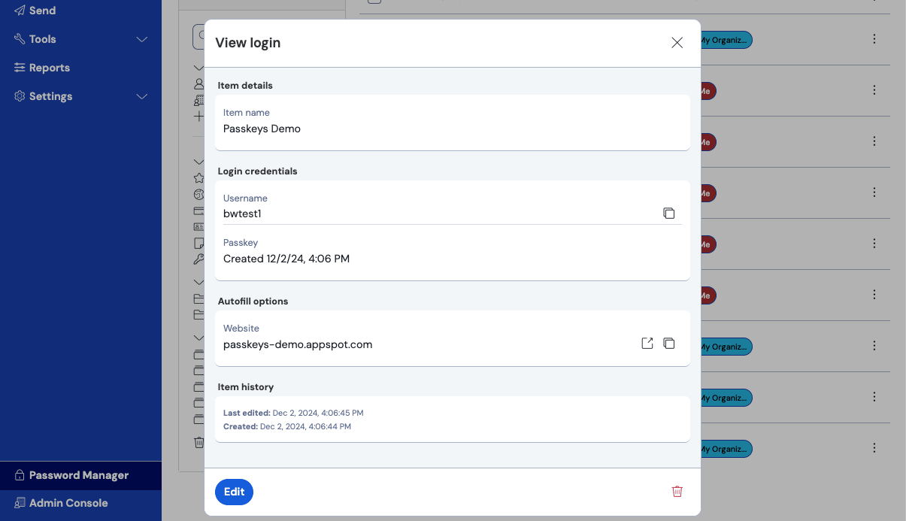
Task: Expand the Settings chevron
Action: pos(141,96)
